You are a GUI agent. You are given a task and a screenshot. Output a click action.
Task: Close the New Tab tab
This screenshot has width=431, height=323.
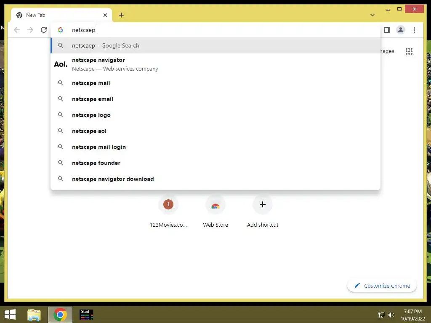[105, 15]
